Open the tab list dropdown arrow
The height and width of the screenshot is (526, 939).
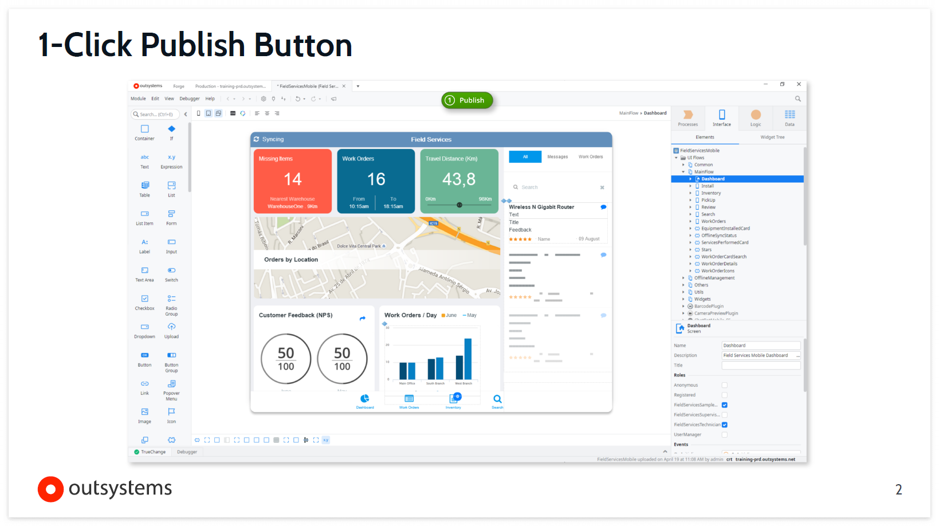[x=357, y=87]
